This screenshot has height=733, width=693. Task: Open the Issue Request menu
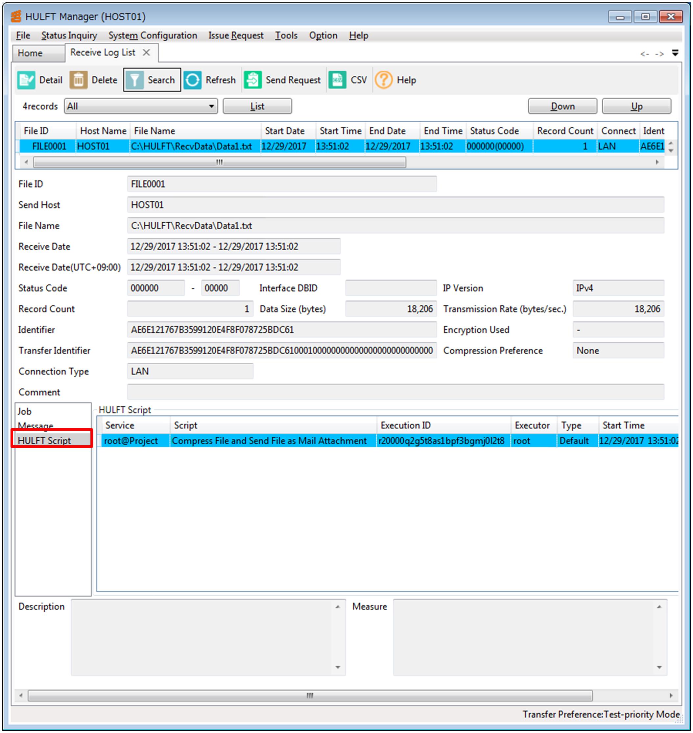pos(236,36)
